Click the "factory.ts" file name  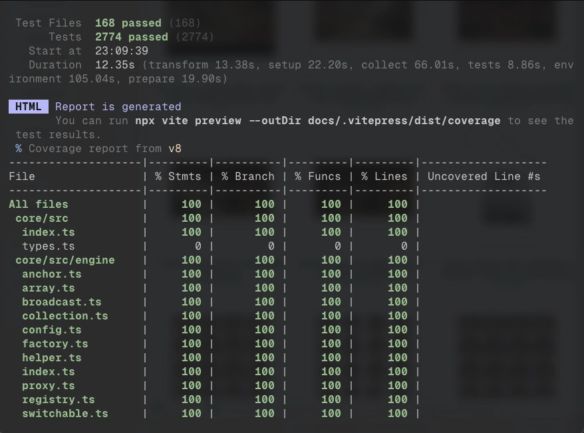[55, 344]
